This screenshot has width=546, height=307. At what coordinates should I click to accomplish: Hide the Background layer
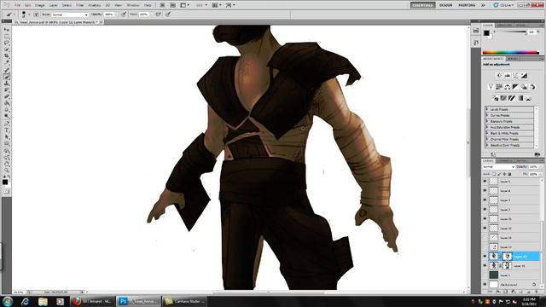tap(485, 284)
